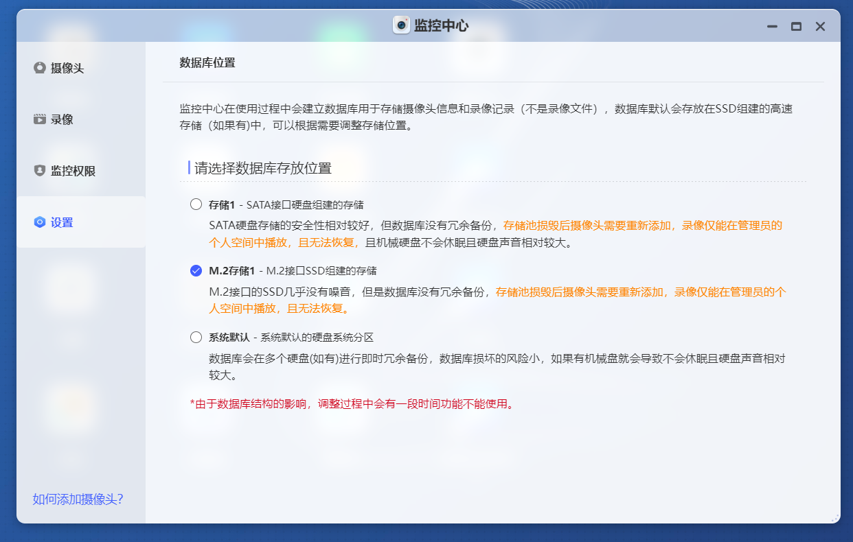Click the 存储1 label text
Image resolution: width=853 pixels, height=542 pixels.
tap(222, 204)
